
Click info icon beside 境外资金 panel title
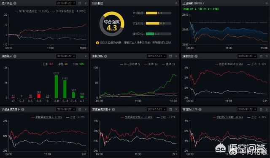click(x=15, y=3)
